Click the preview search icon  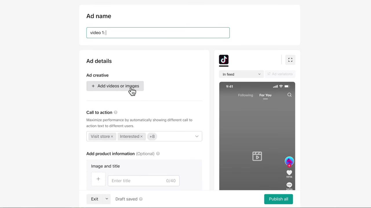click(289, 95)
